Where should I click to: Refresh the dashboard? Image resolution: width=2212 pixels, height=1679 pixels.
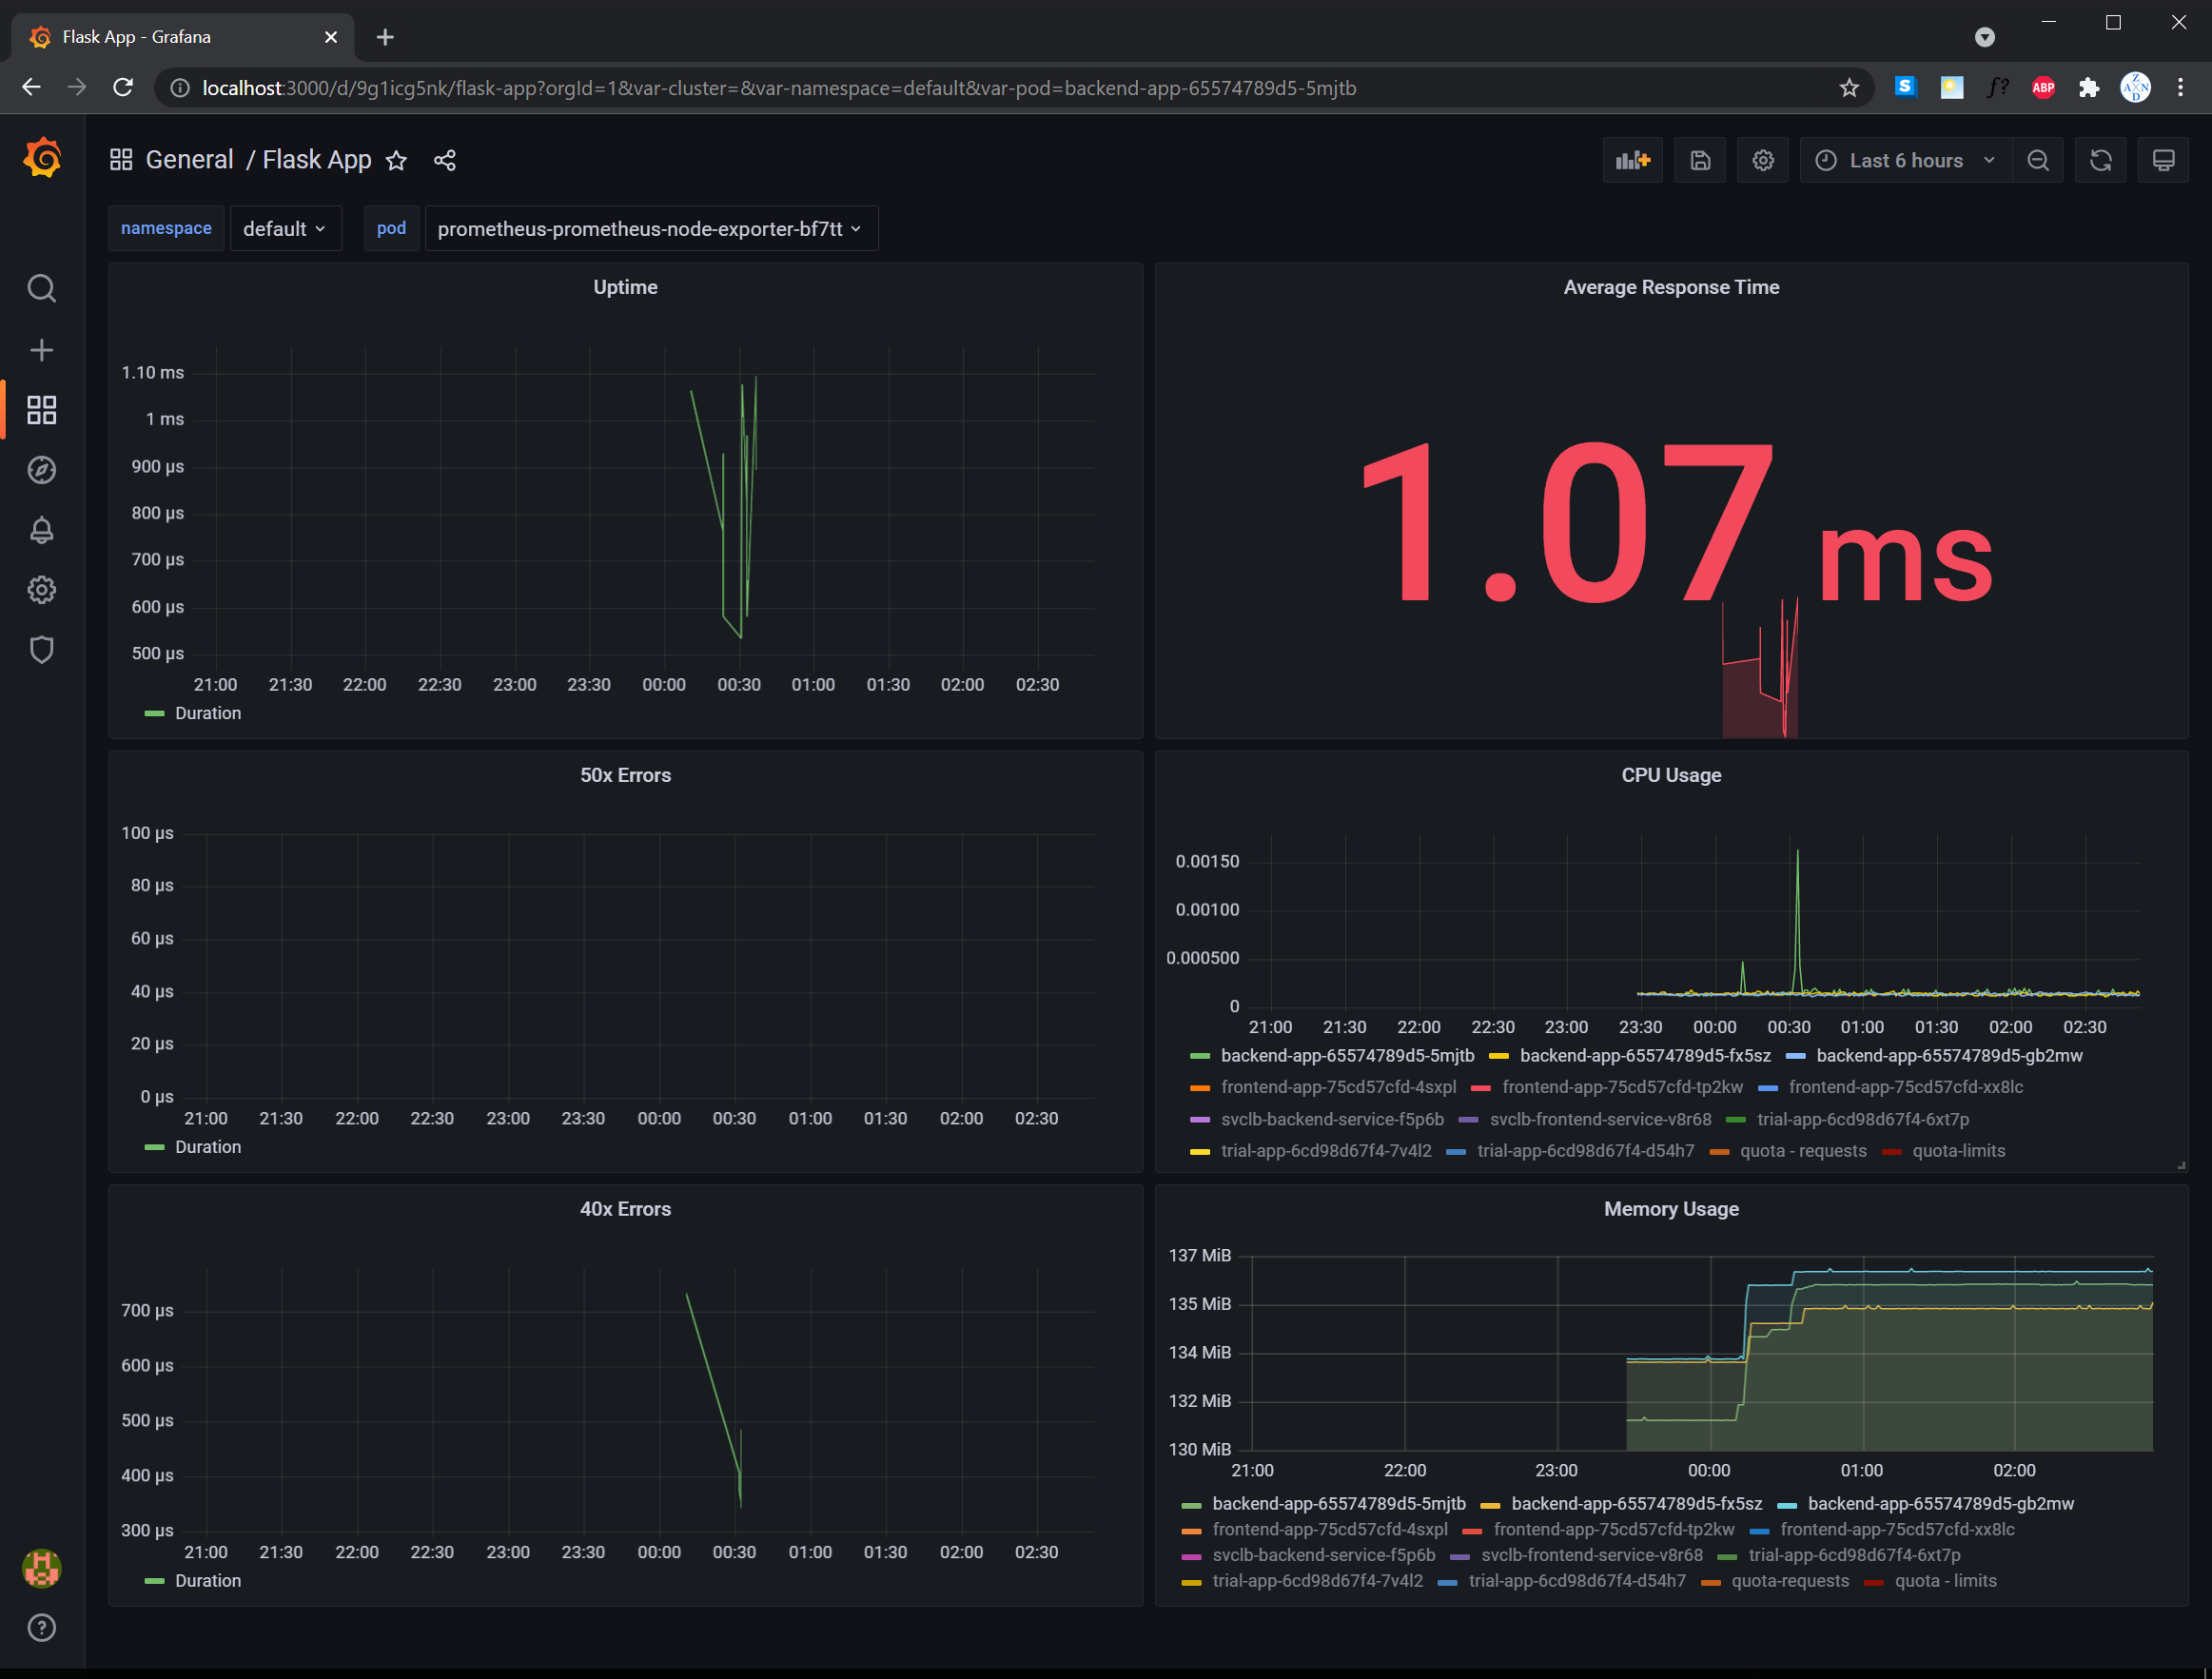[2100, 160]
